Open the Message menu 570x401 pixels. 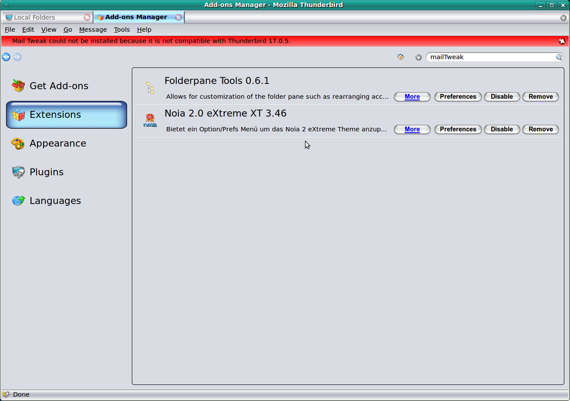coord(92,30)
